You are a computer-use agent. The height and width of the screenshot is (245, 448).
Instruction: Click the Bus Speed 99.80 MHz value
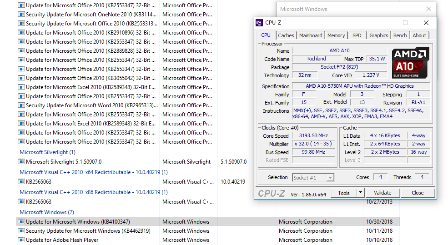pos(313,152)
